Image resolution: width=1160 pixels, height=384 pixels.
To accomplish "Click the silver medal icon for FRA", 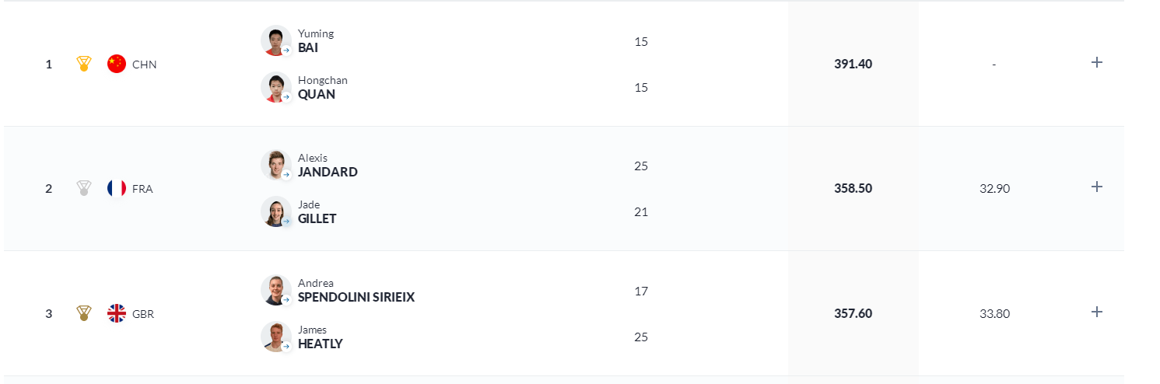I will [84, 188].
